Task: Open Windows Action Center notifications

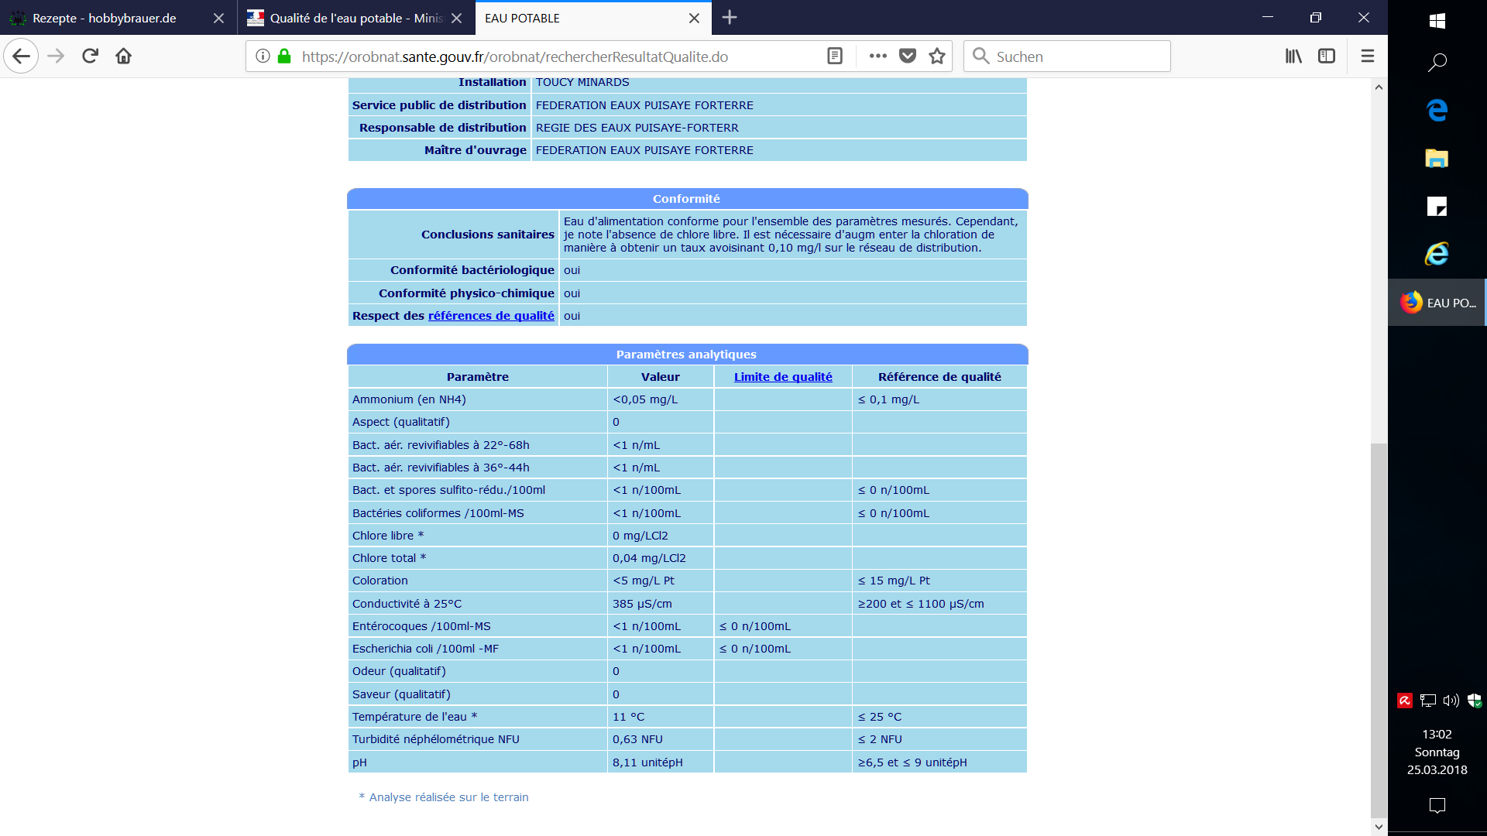Action: click(x=1437, y=806)
